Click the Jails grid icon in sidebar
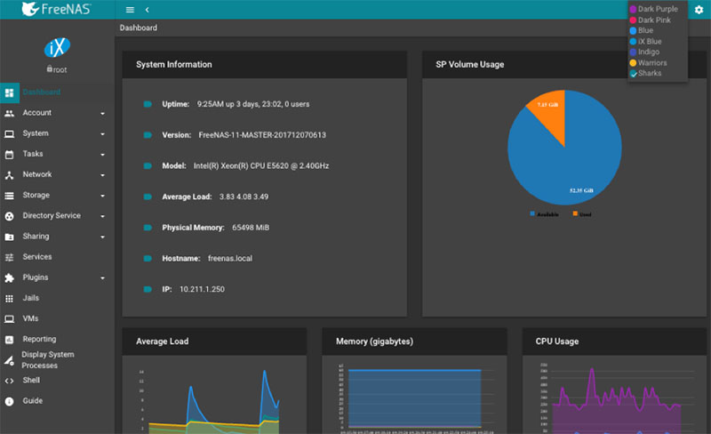 pyautogui.click(x=9, y=299)
